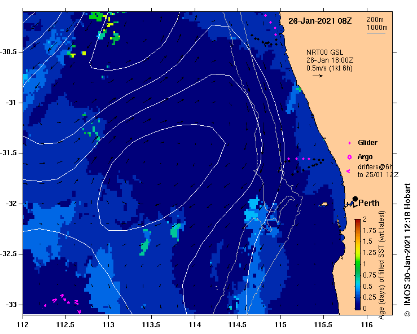This screenshot has width=417, height=334.
Task: Click colour bar tick label 1.75
Action: pyautogui.click(x=370, y=231)
